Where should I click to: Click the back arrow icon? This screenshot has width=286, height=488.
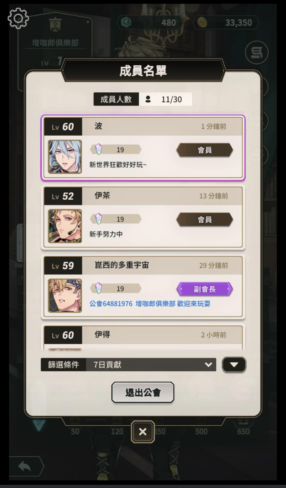pos(25,466)
